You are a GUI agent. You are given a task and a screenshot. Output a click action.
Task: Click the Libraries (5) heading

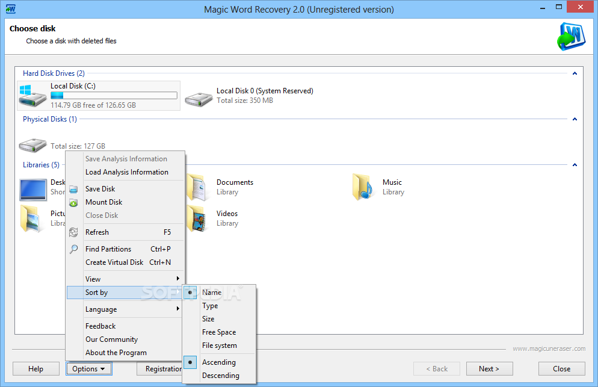[x=41, y=165]
